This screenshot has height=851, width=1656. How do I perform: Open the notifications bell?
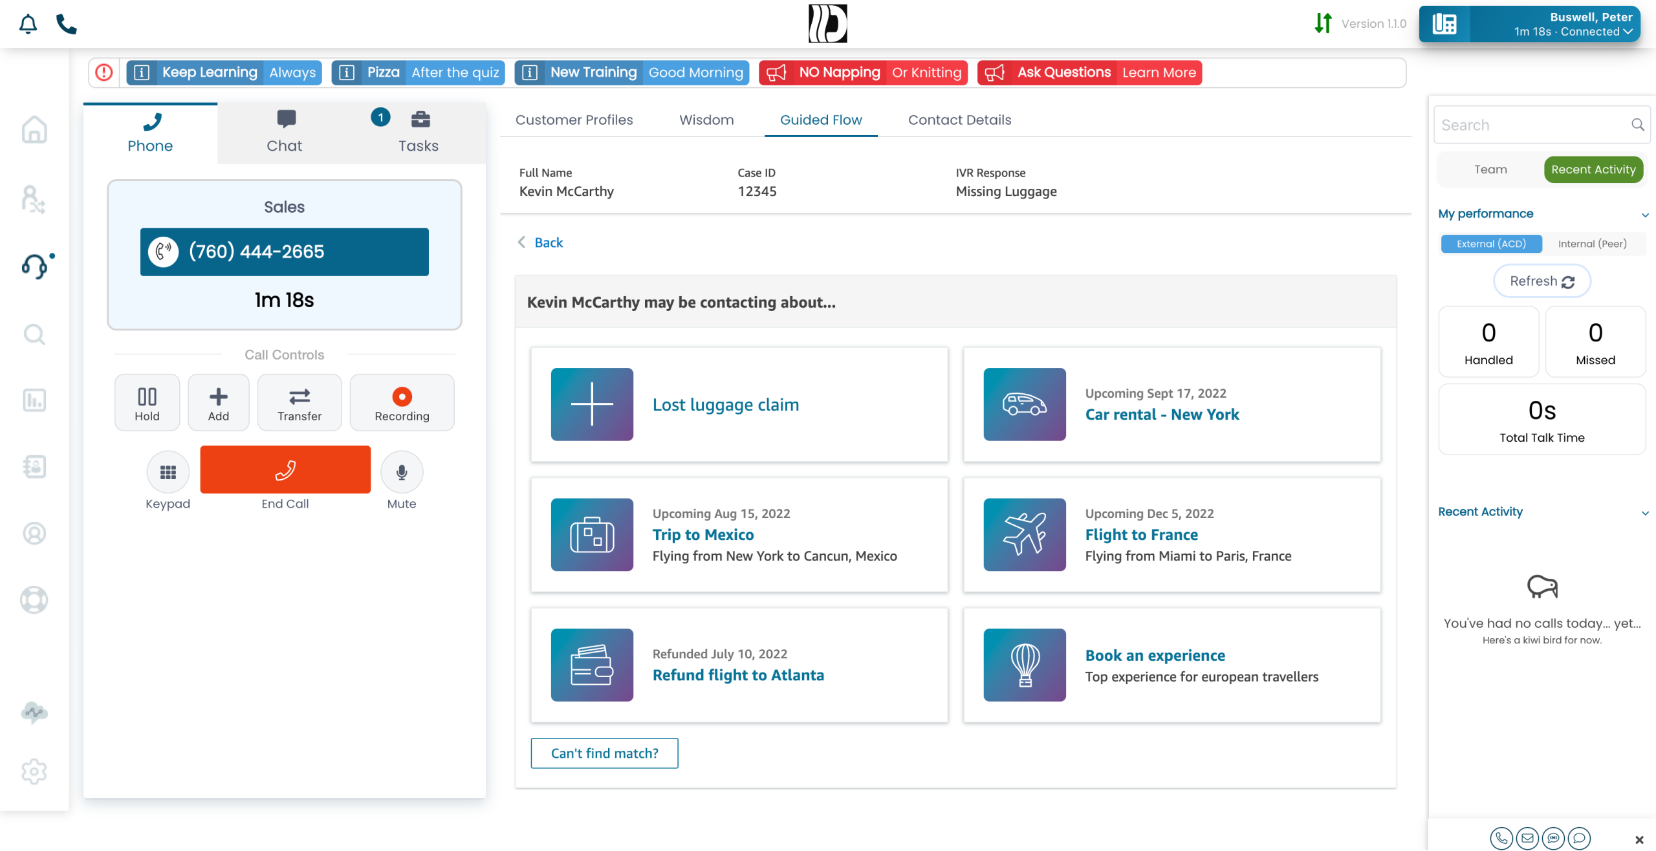(28, 24)
